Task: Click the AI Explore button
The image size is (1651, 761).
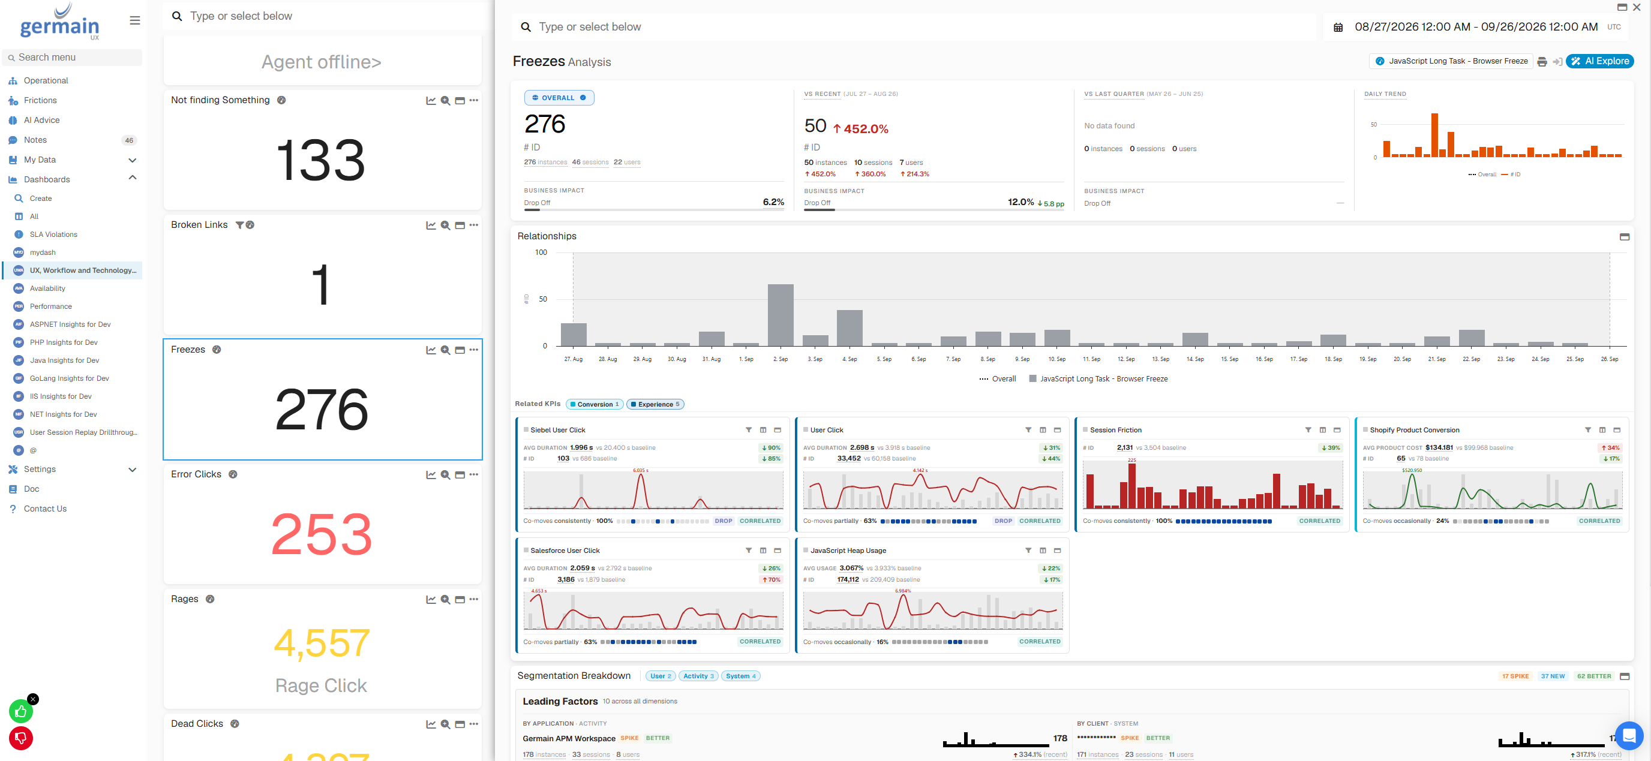Action: 1599,62
